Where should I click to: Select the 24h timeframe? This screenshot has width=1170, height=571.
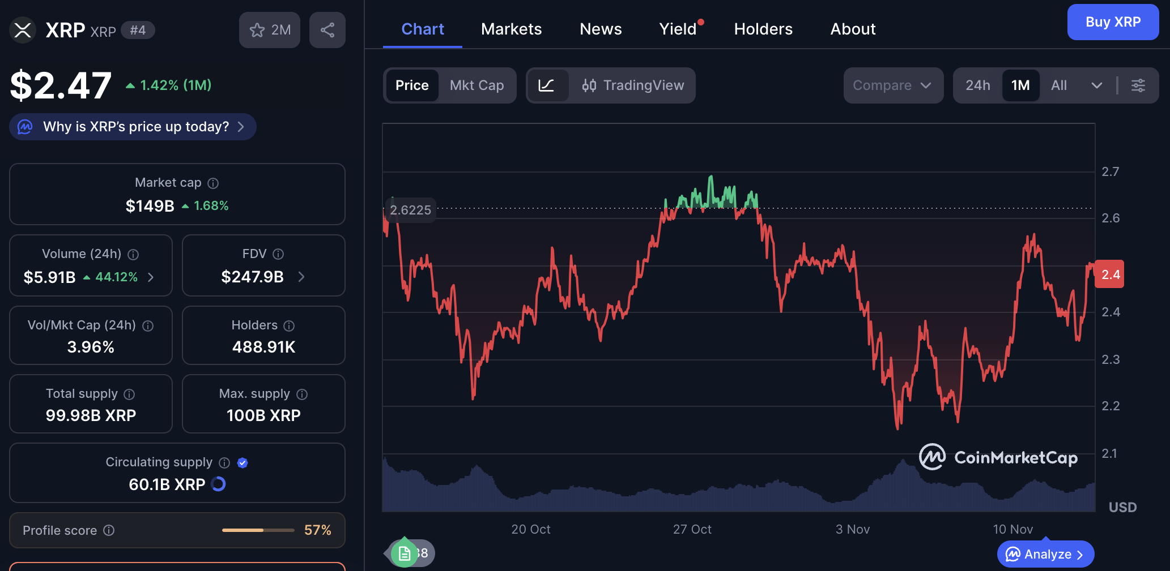tap(978, 85)
